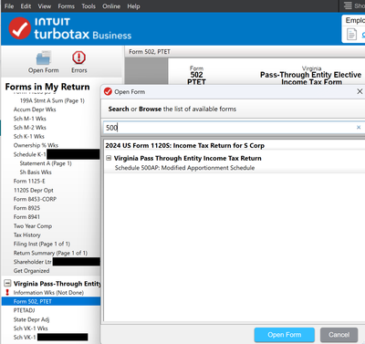Image resolution: width=365 pixels, height=344 pixels.
Task: Collapse Virginia Pass Through Entity Income Tax Return
Action: point(109,158)
